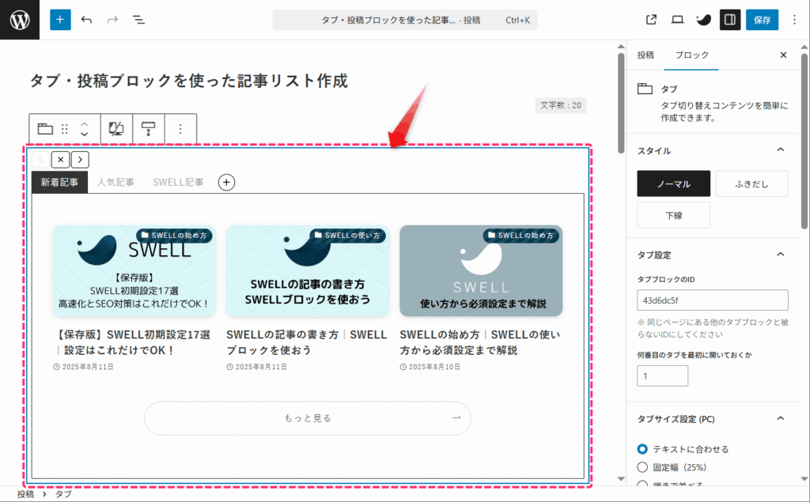Viewport: 810px width, 502px height.
Task: Collapse the タブ設定 panel
Action: click(781, 254)
